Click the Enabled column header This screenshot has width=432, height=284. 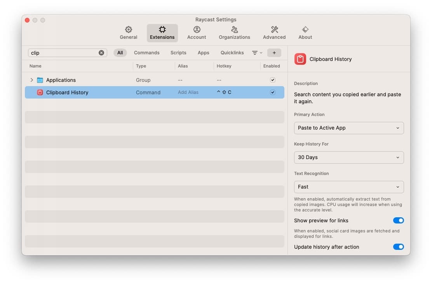pyautogui.click(x=272, y=66)
